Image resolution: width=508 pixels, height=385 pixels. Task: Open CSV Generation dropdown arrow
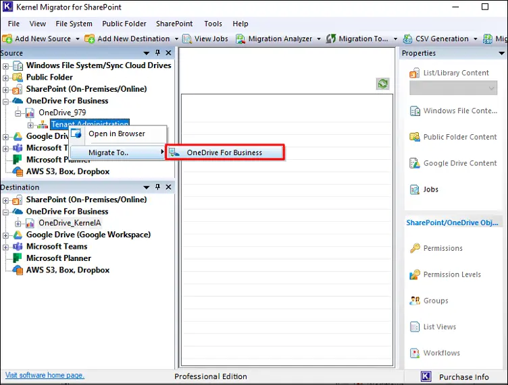point(476,39)
